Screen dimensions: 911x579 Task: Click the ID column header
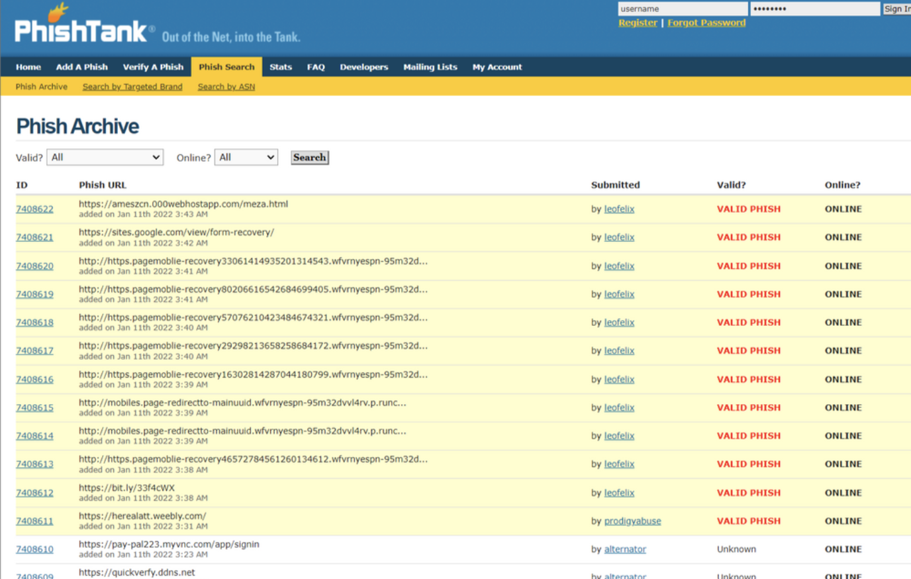tap(22, 185)
